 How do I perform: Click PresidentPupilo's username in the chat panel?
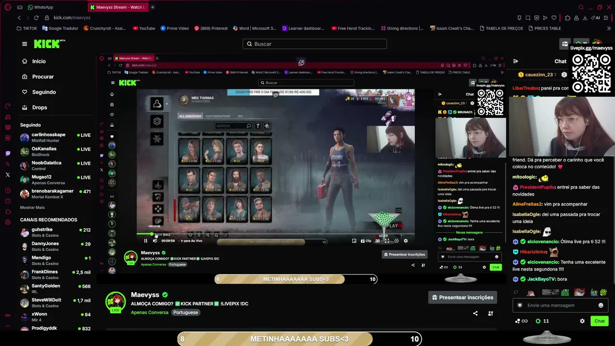coord(538,187)
